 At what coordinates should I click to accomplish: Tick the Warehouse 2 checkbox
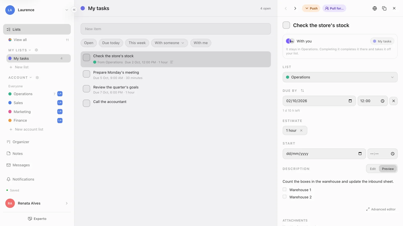(285, 197)
